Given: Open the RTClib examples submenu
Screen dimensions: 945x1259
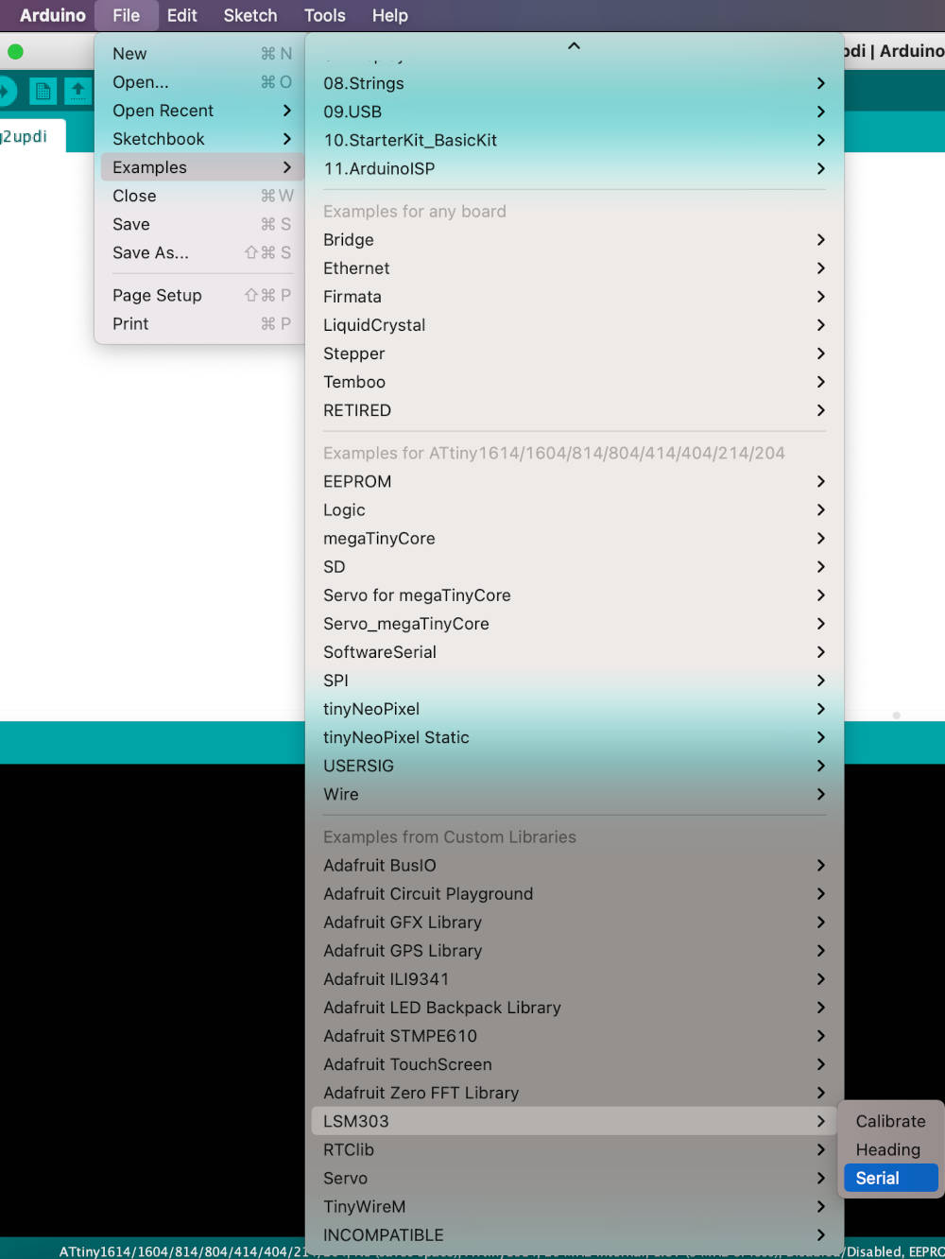Looking at the screenshot, I should click(x=574, y=1149).
